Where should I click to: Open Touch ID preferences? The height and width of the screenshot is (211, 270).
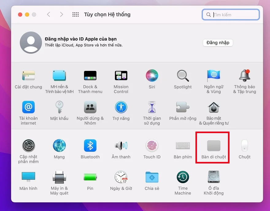click(x=152, y=147)
